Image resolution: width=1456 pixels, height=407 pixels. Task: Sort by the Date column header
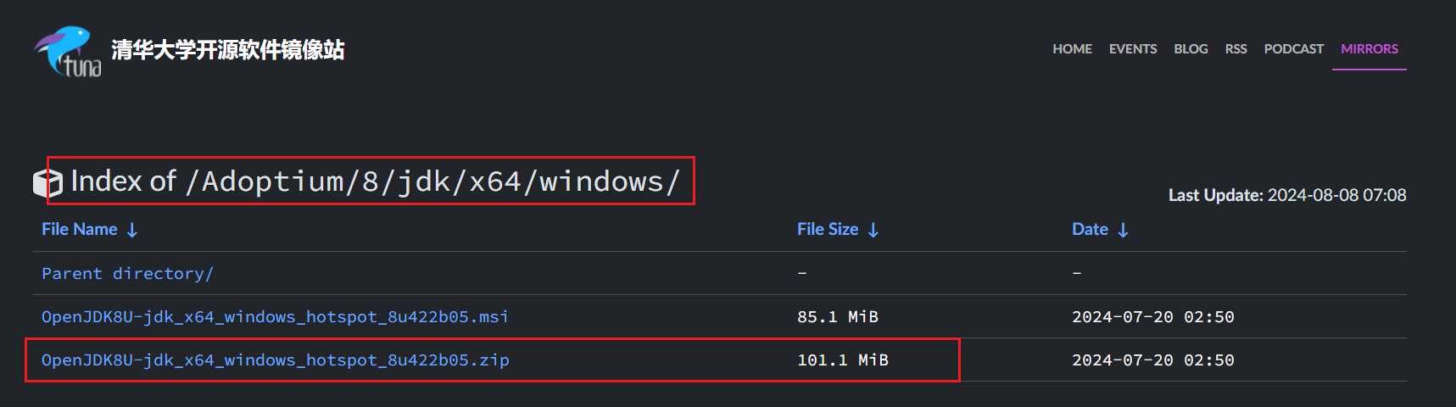tap(1090, 229)
